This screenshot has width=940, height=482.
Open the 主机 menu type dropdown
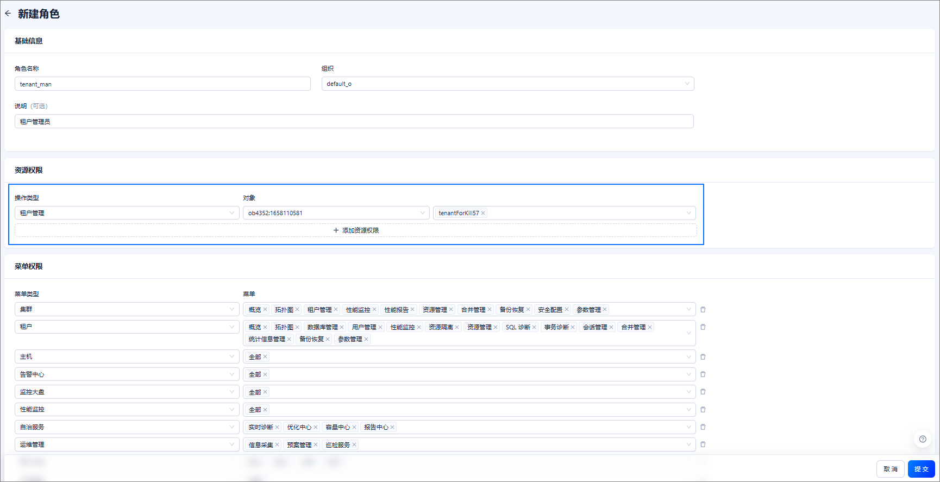coord(127,356)
